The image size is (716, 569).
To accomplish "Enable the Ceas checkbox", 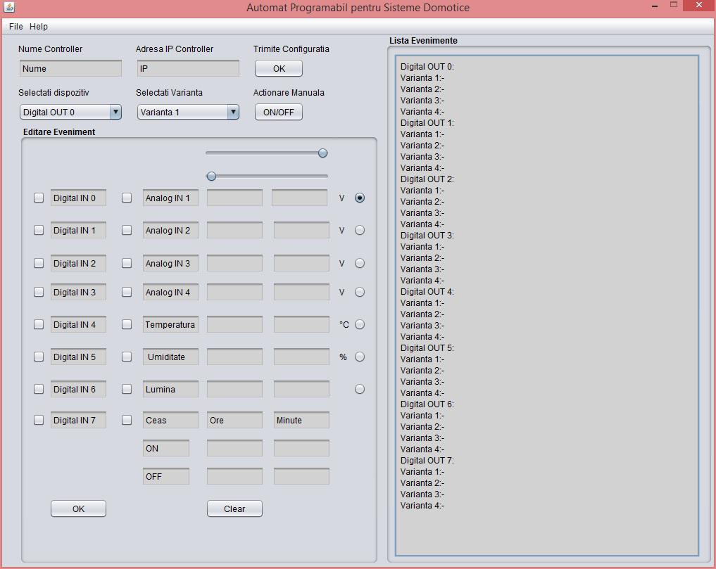I will [x=127, y=419].
